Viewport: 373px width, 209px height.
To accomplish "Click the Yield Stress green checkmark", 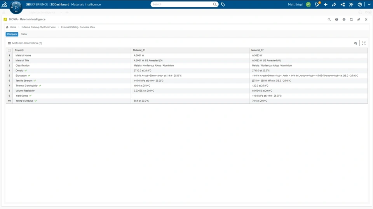I will (30, 96).
